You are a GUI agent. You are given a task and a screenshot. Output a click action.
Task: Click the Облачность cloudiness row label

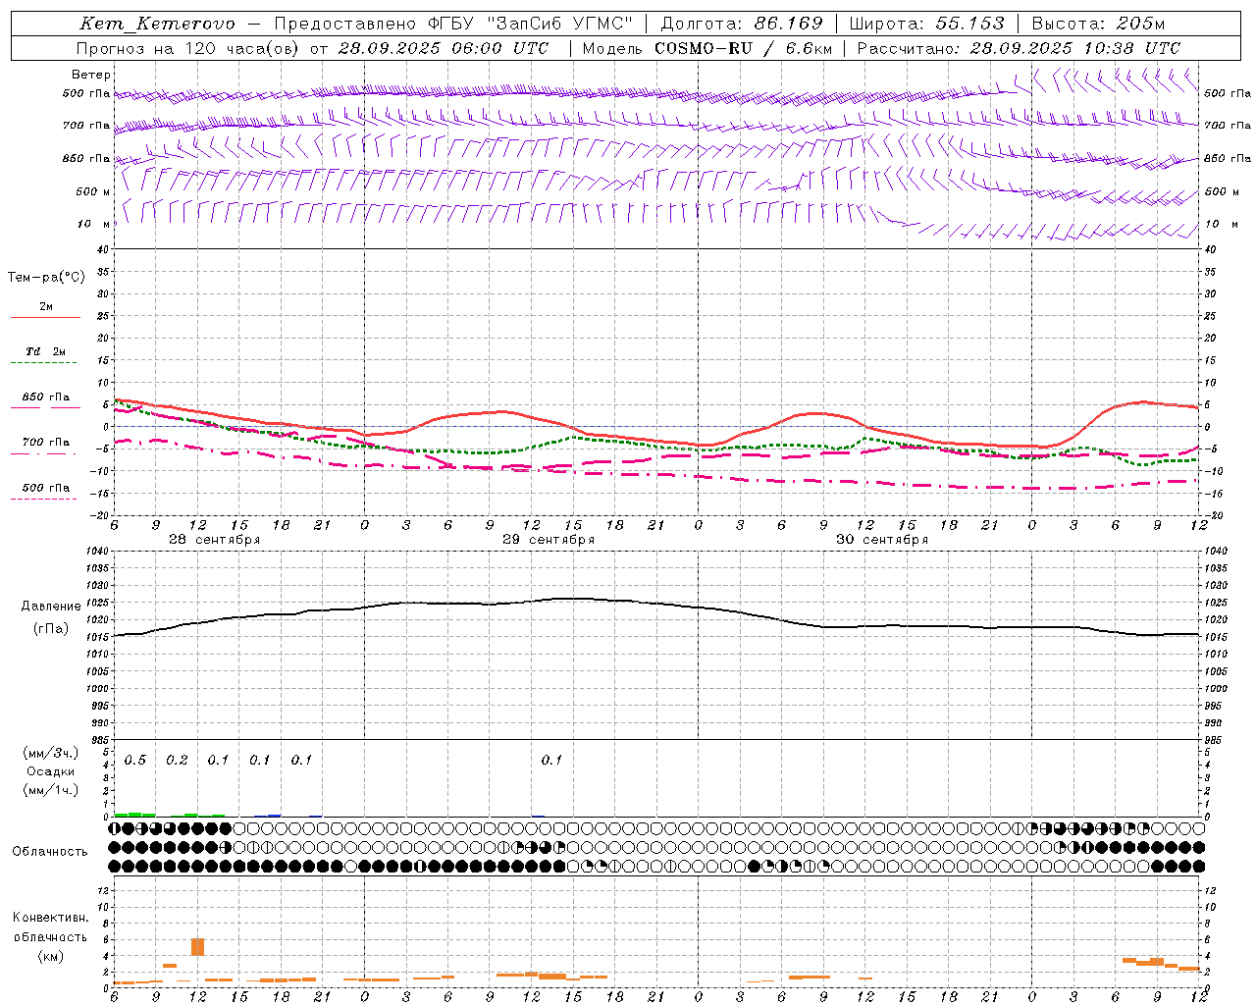pyautogui.click(x=50, y=851)
